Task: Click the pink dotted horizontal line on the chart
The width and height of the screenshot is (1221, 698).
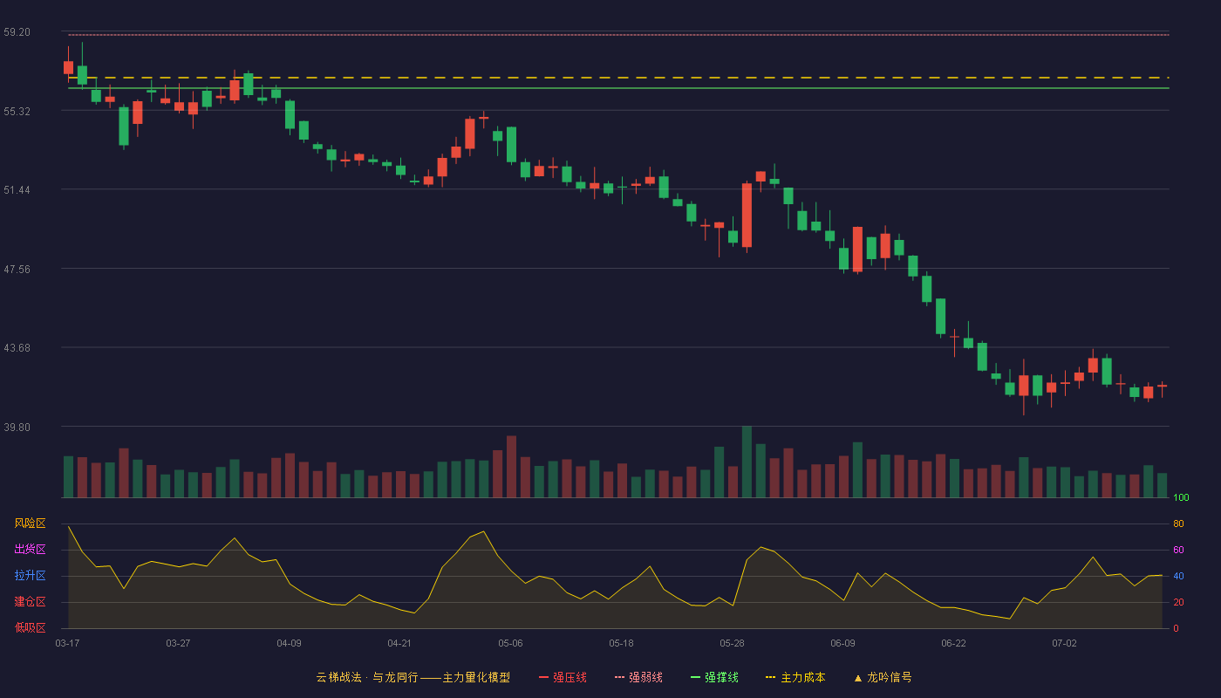Action: click(618, 35)
